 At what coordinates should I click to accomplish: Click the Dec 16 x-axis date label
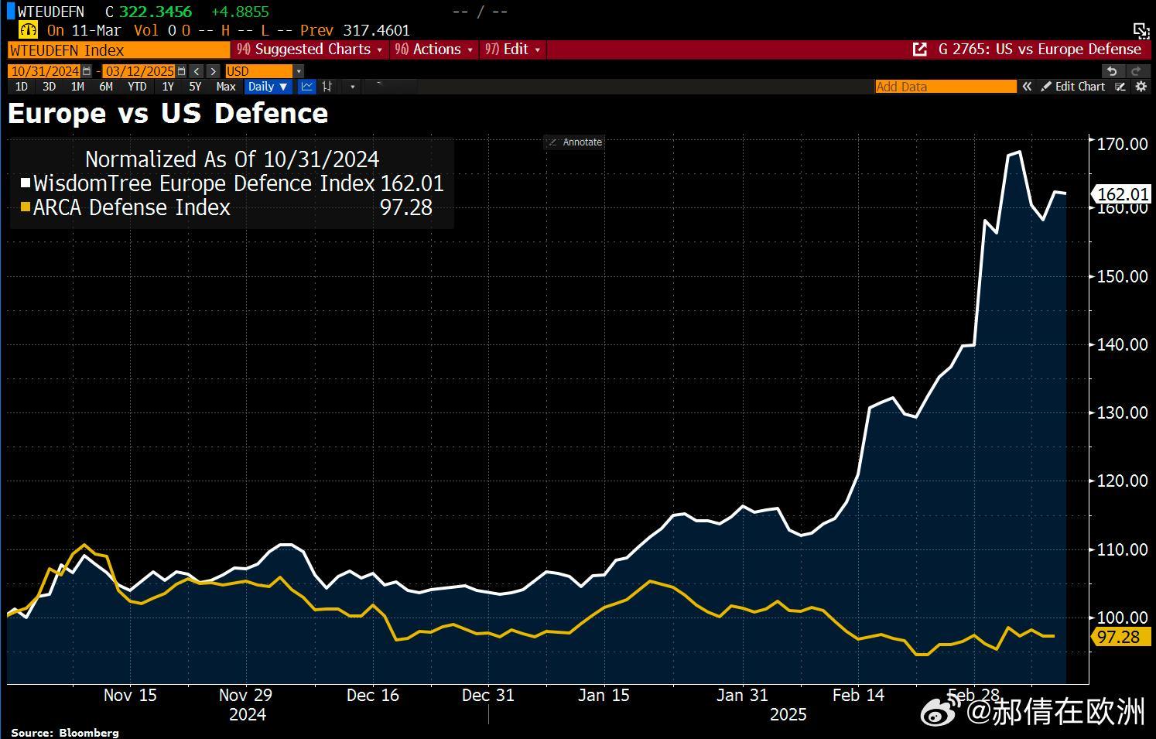pyautogui.click(x=373, y=695)
